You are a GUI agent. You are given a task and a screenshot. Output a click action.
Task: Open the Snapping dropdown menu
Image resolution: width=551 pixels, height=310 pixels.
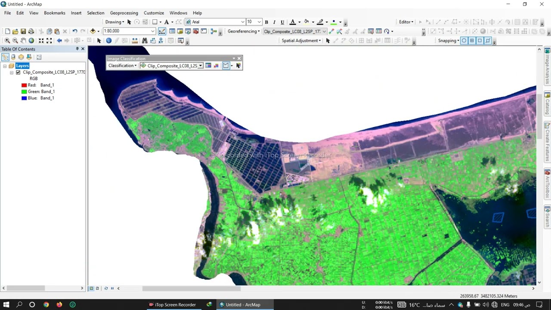click(449, 40)
